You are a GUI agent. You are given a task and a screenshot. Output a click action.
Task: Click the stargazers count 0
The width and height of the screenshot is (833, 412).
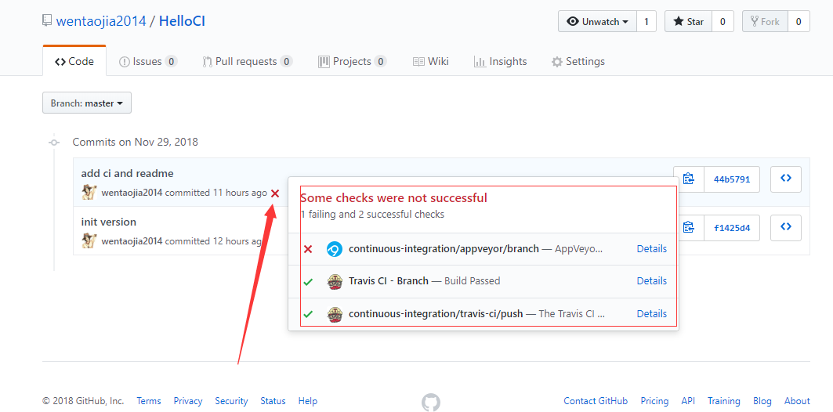pyautogui.click(x=723, y=22)
